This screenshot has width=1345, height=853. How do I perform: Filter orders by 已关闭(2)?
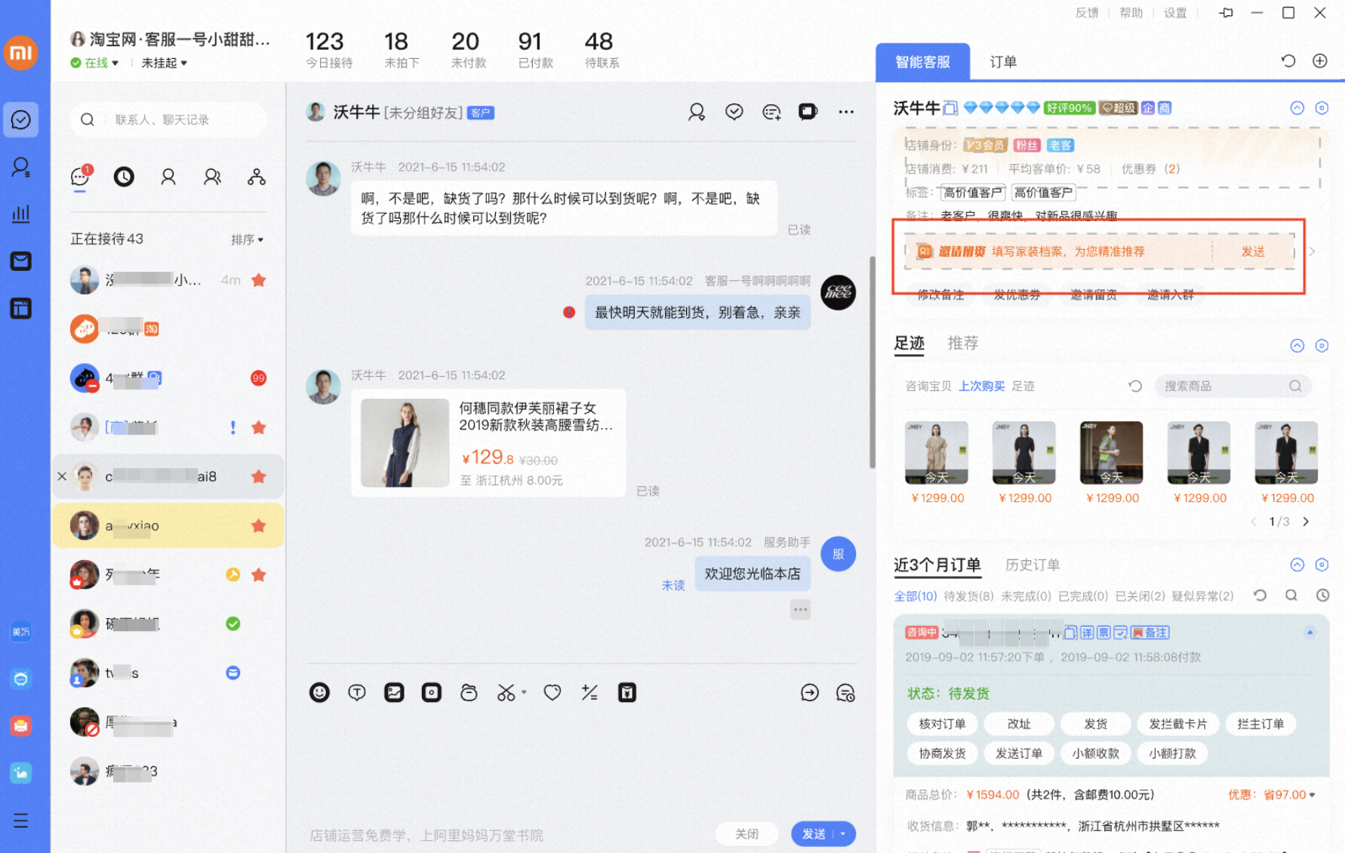(x=1140, y=596)
